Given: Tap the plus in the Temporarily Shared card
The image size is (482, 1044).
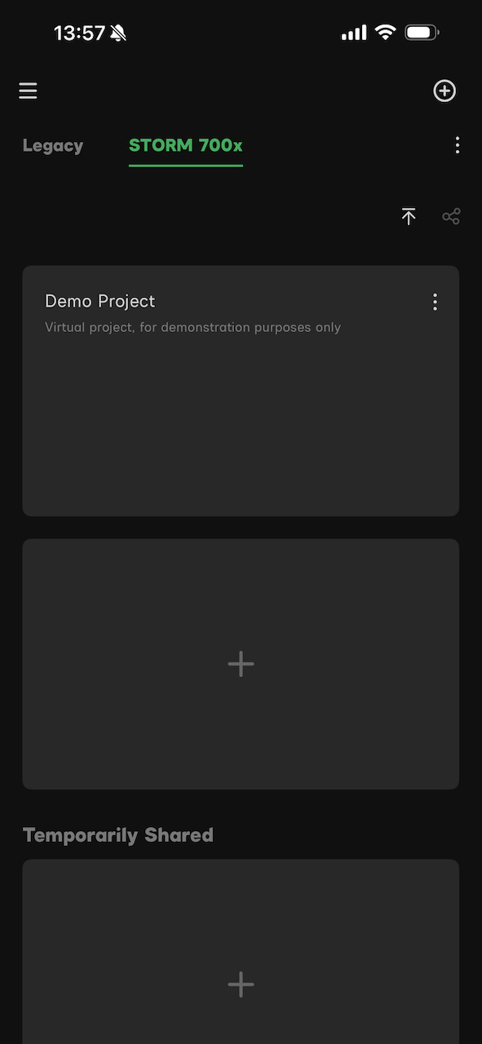Looking at the screenshot, I should [x=241, y=984].
